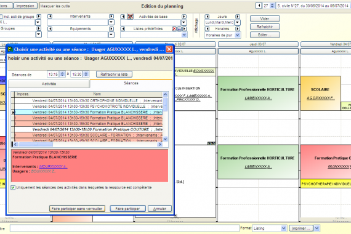Click previous arrow beside Listes prédéfinies

123,29
